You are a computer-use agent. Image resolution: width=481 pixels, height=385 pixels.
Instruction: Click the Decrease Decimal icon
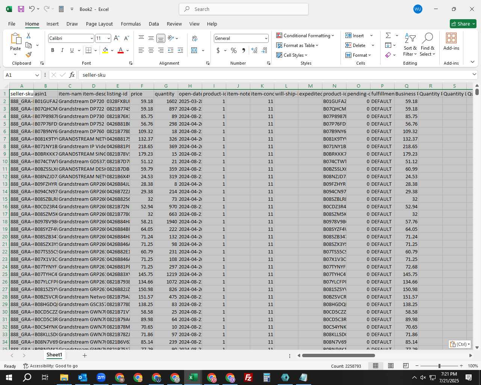(x=264, y=50)
